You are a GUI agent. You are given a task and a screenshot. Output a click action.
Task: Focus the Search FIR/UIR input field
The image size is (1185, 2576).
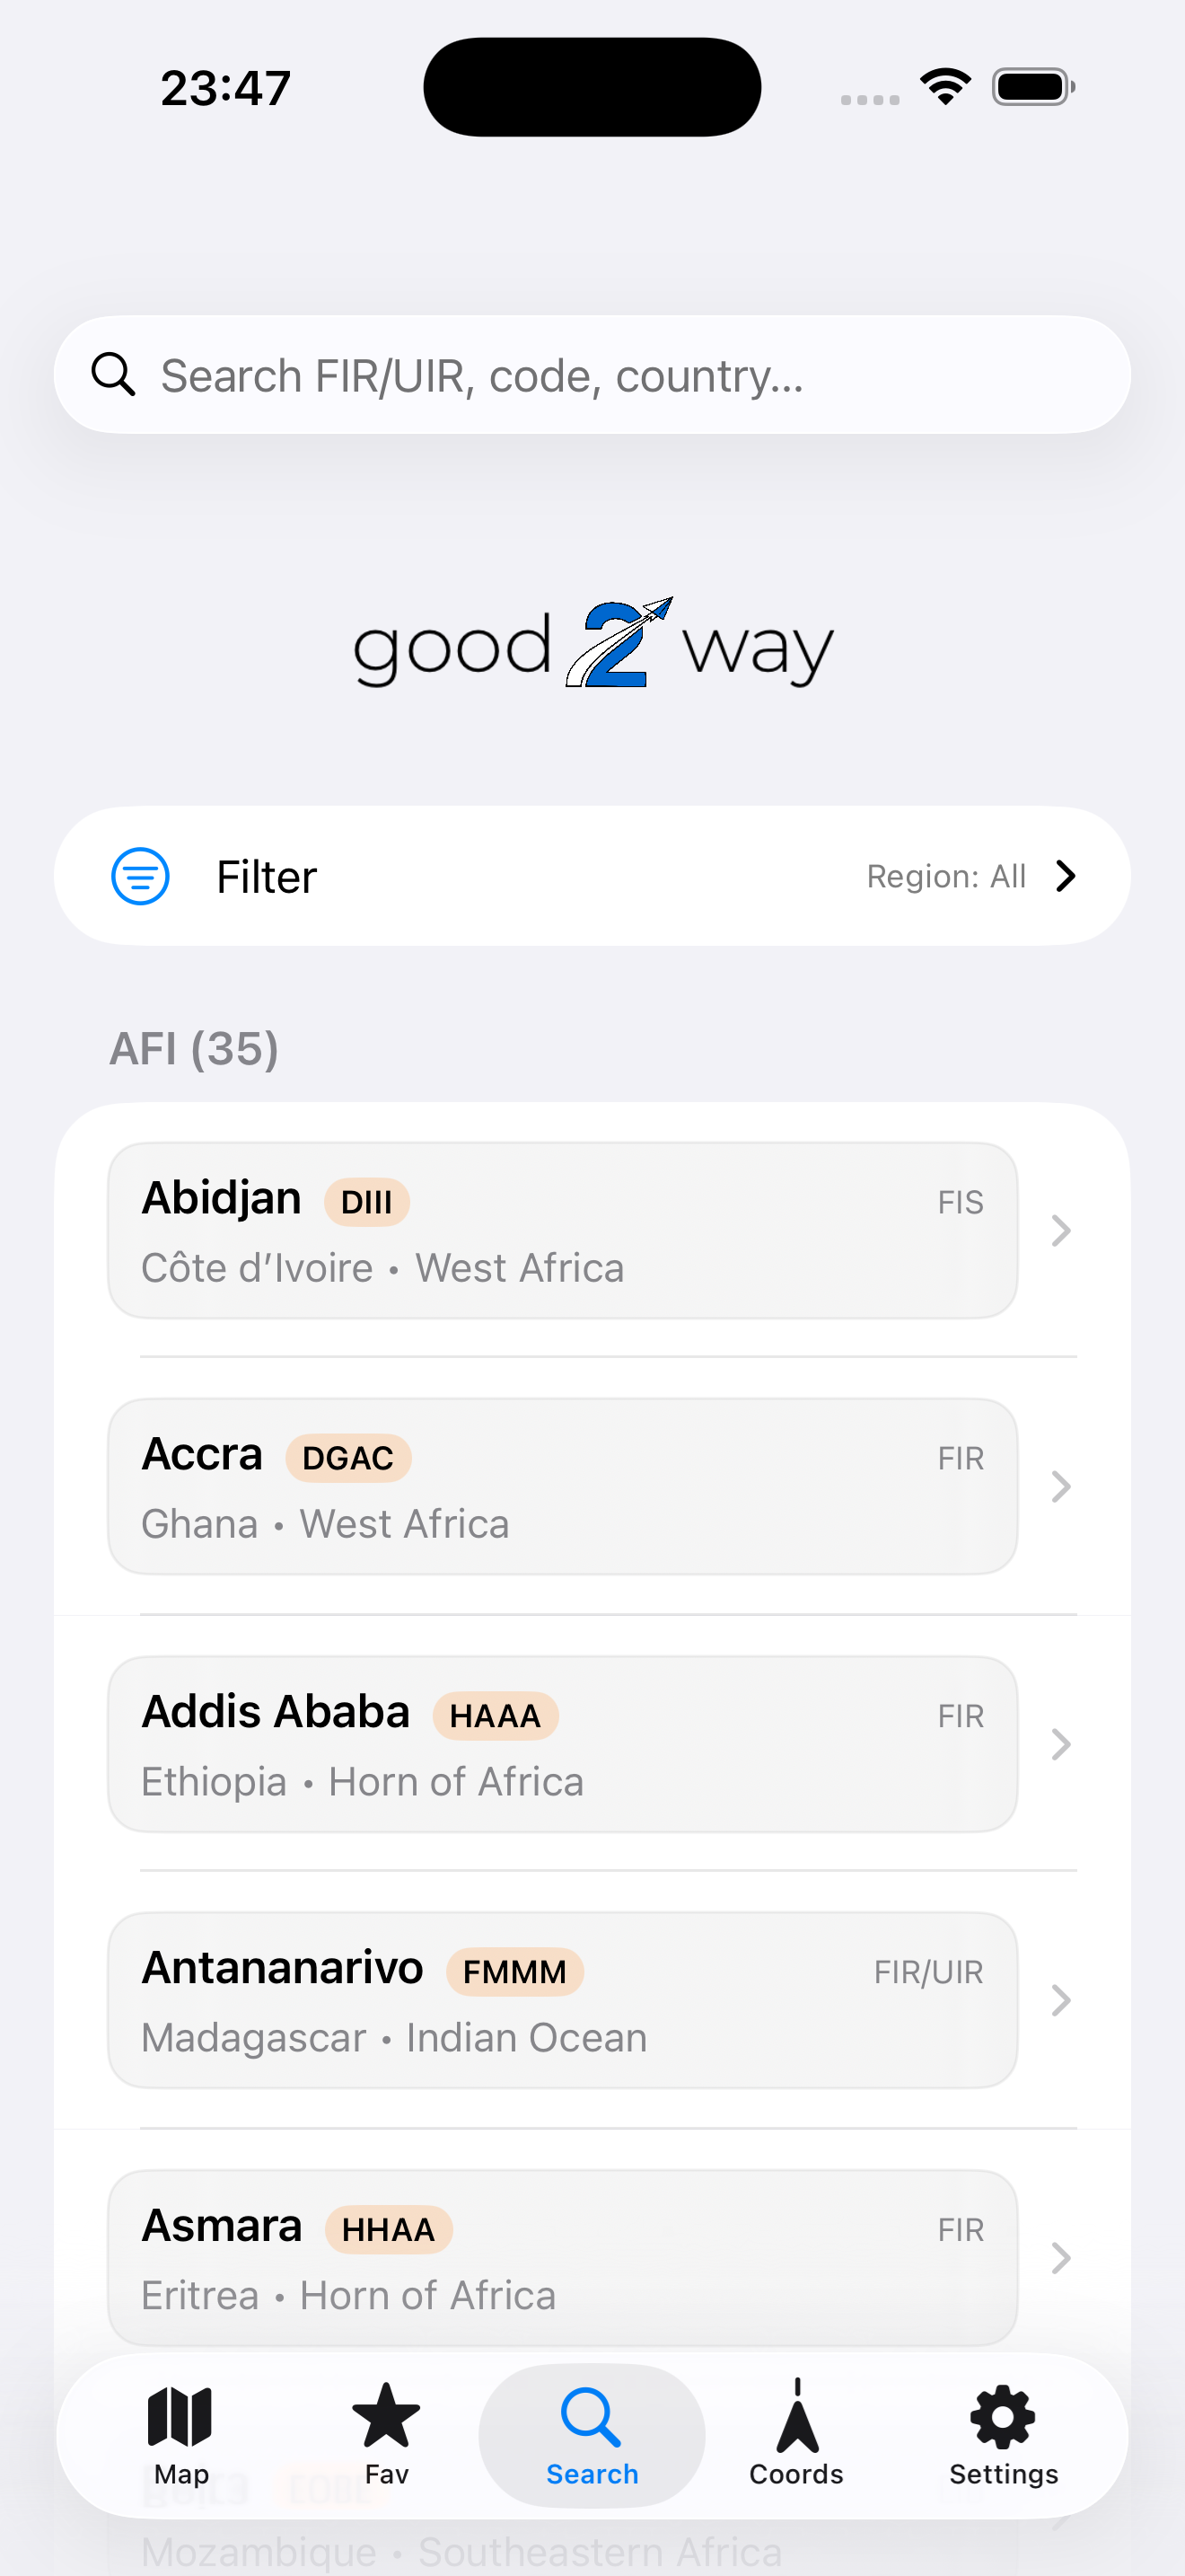pyautogui.click(x=592, y=375)
